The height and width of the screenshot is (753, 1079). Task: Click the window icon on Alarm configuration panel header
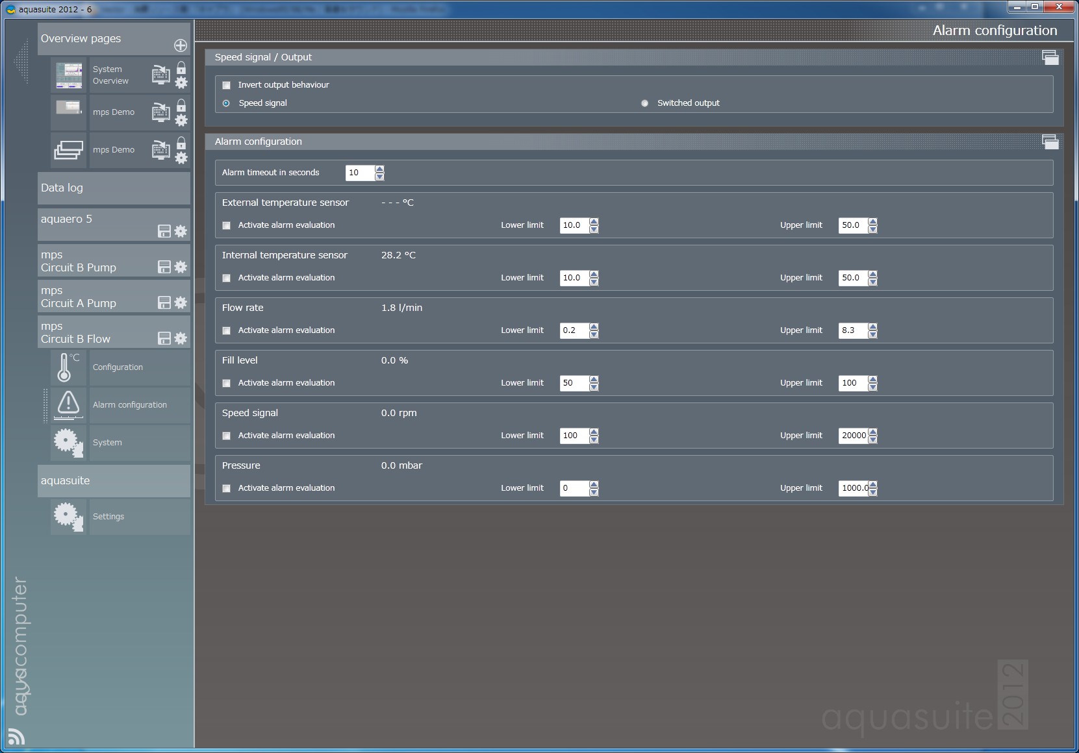pos(1050,142)
